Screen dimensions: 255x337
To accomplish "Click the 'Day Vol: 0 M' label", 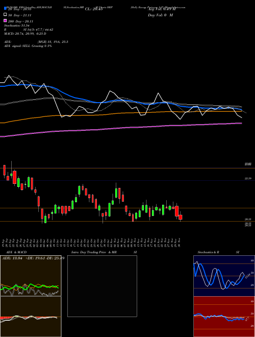I will (x=160, y=15).
